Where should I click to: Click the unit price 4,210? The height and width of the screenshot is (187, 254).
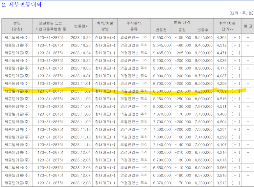[221, 152]
